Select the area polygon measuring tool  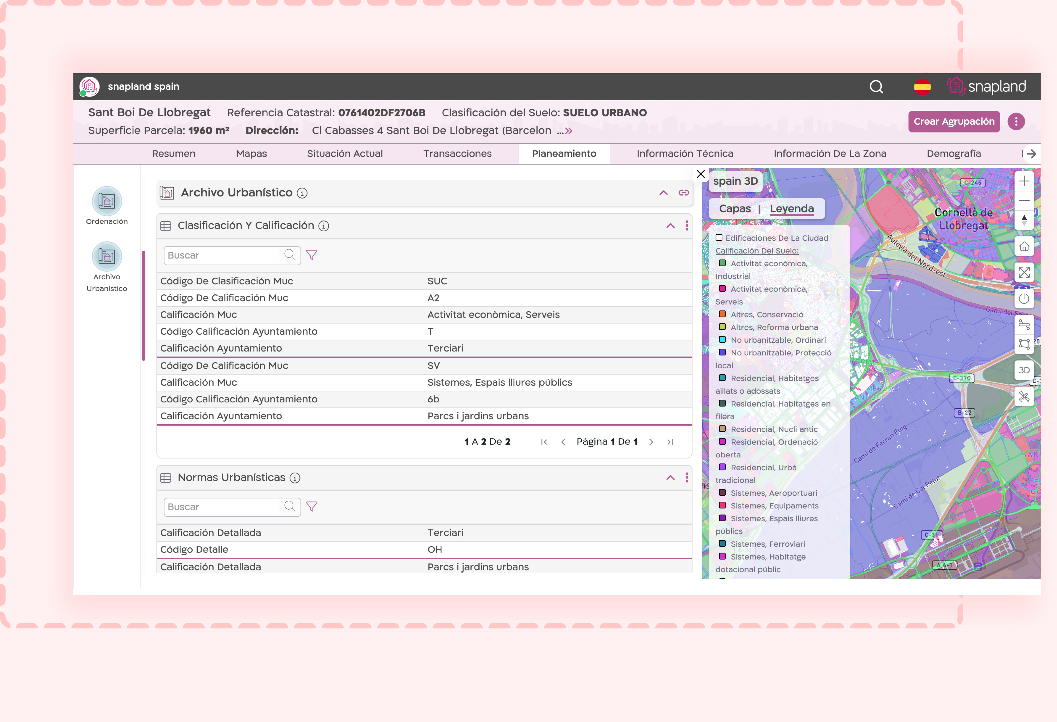tap(1024, 344)
